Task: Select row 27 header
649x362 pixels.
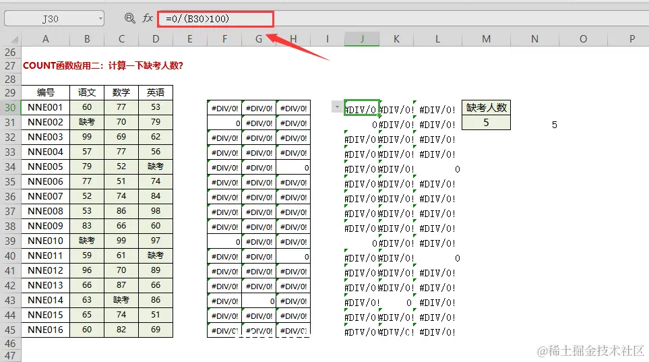Action: [10, 66]
